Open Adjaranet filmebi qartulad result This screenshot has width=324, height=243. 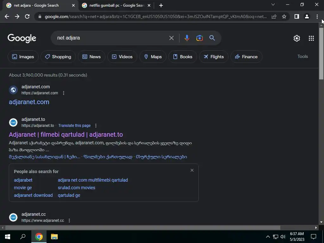(66, 134)
